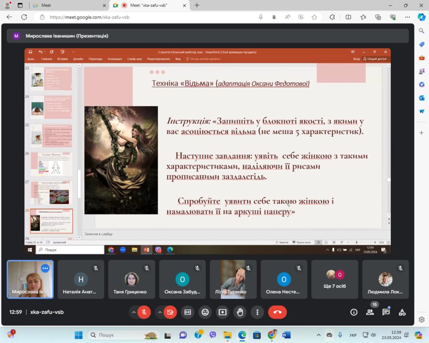Turn on the camera in Meet
This screenshot has height=343, width=429.
click(x=170, y=312)
